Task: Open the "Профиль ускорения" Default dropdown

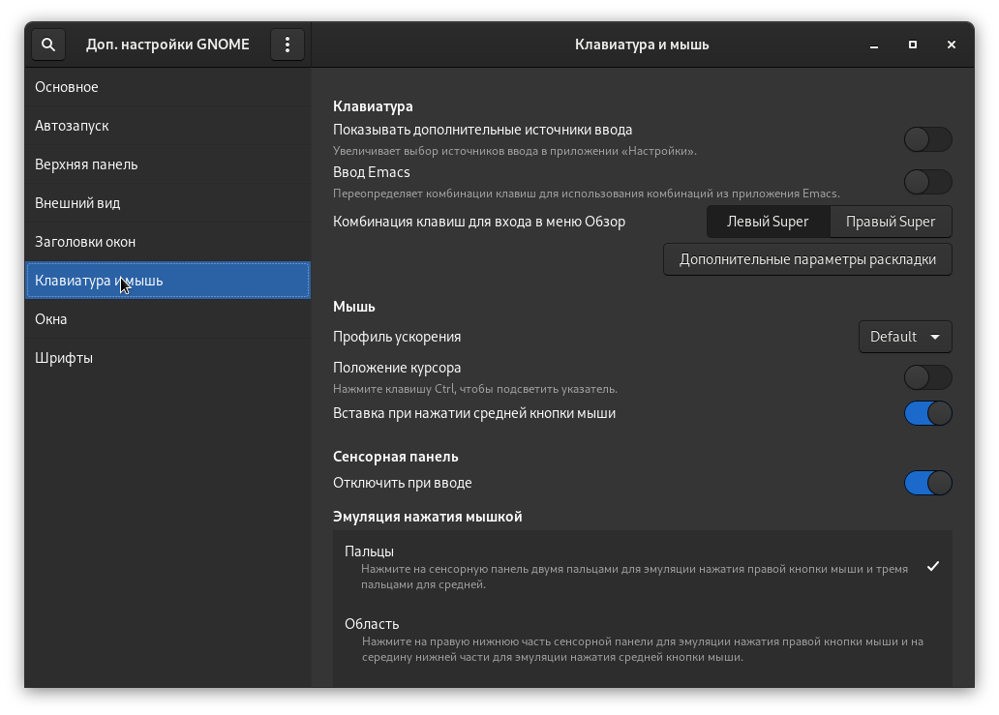Action: pyautogui.click(x=905, y=337)
